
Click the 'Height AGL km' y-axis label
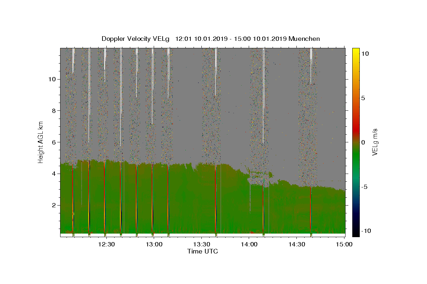(41, 142)
